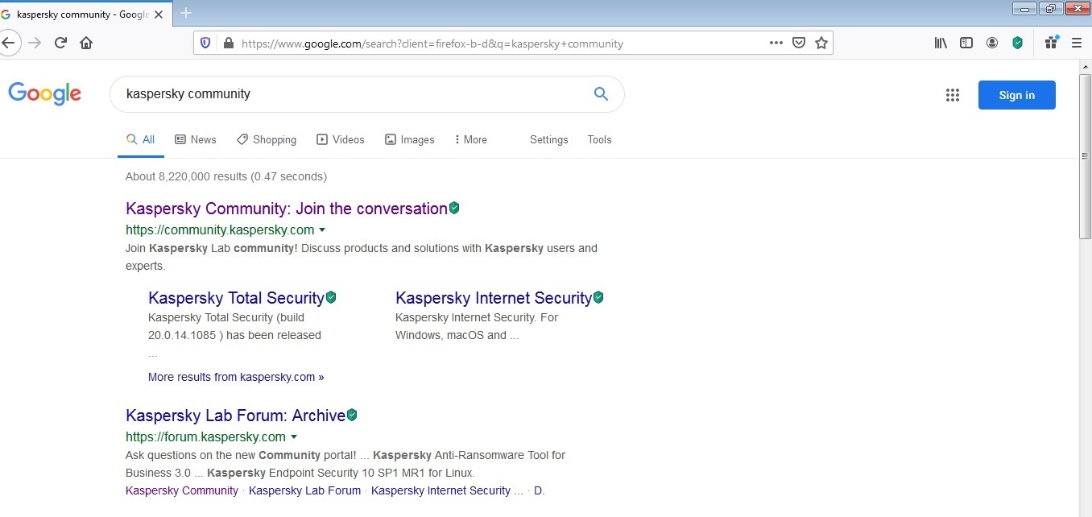
Task: Reload the current page
Action: tap(60, 43)
